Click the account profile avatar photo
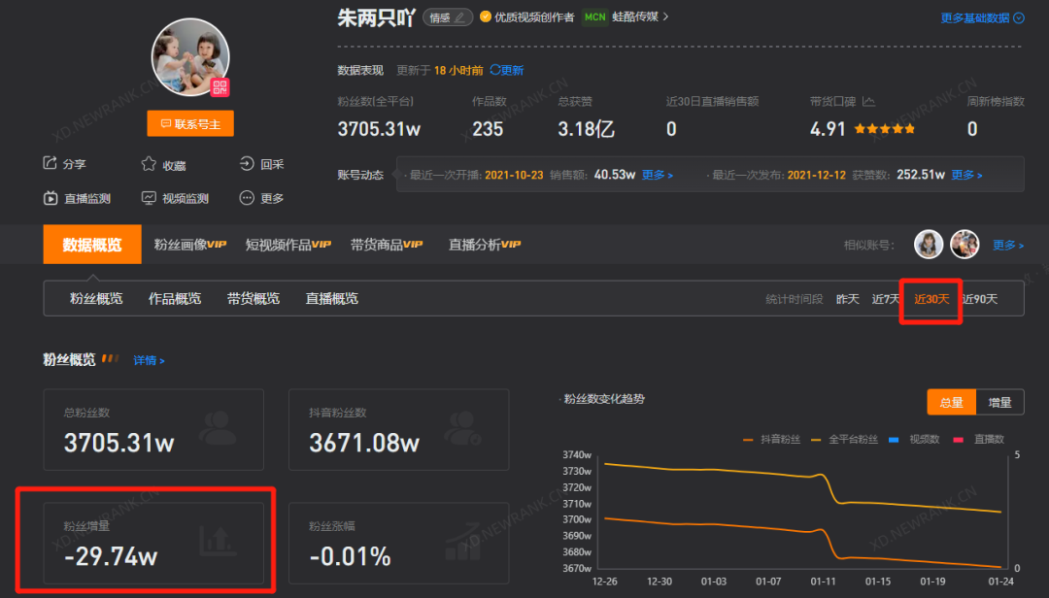 click(189, 58)
